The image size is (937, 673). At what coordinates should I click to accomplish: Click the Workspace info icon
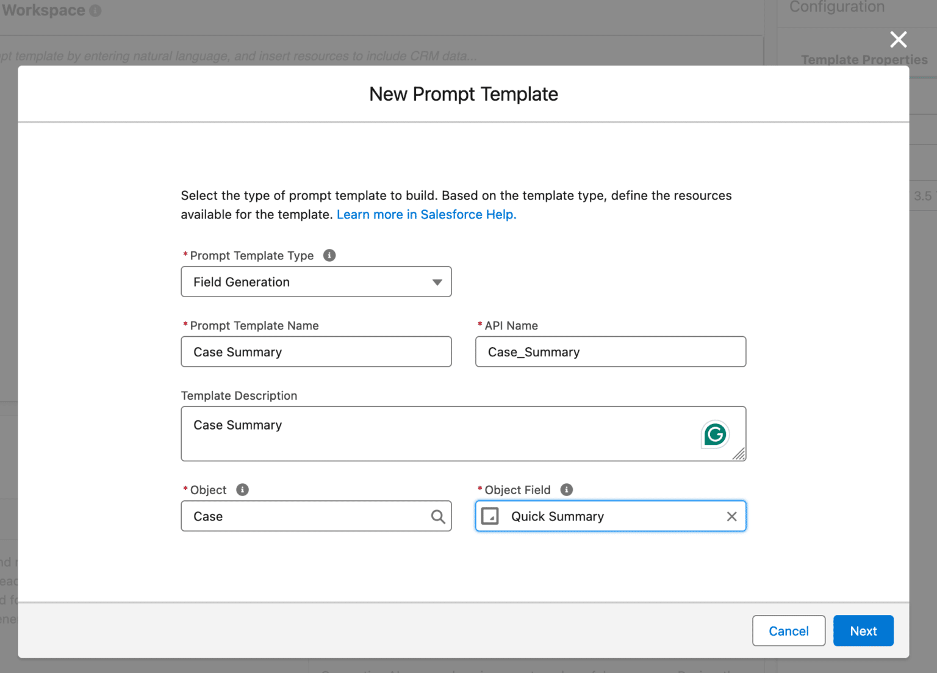tap(96, 10)
